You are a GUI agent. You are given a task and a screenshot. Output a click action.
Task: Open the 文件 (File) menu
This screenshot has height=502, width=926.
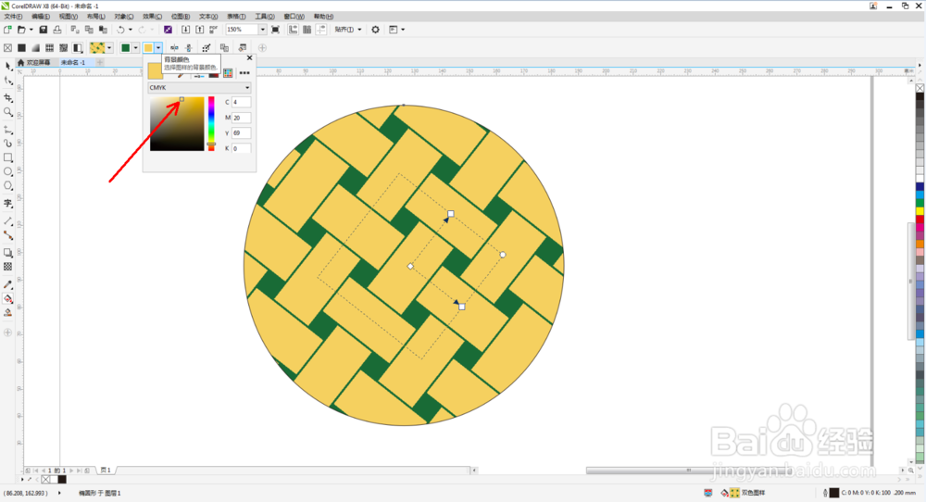coord(13,17)
